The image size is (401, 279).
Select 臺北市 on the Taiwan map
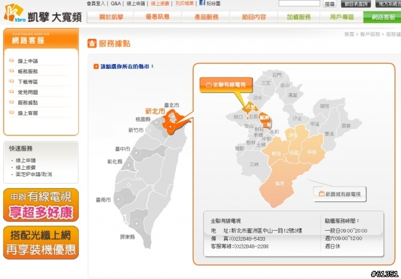pos(172,105)
